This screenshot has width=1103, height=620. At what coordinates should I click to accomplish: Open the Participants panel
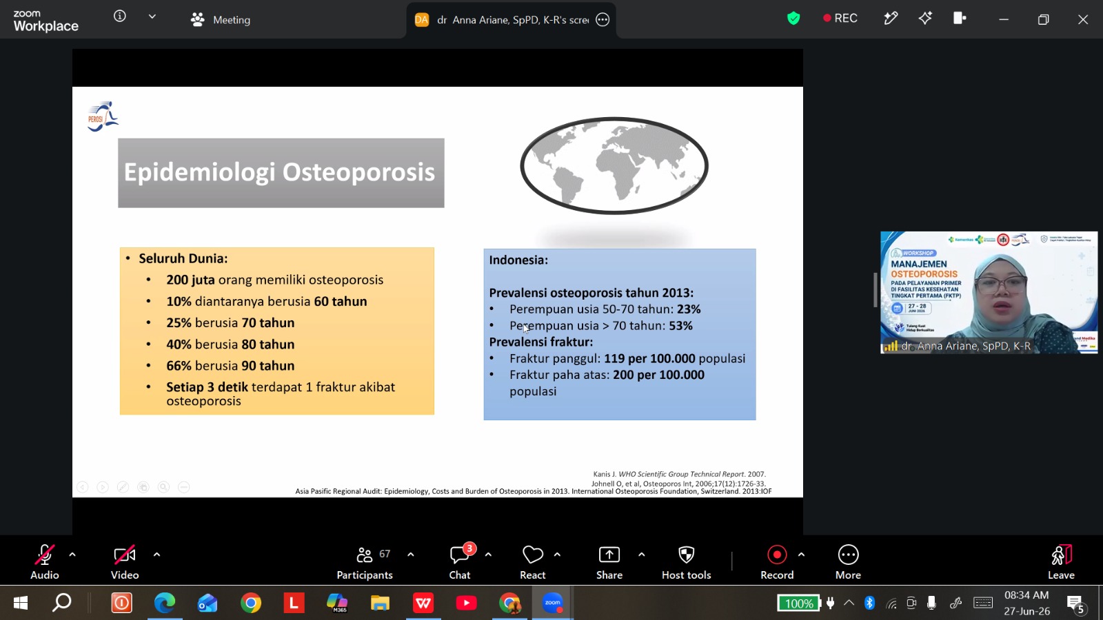pos(365,562)
